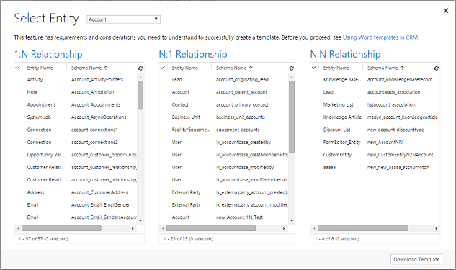Screen dimensions: 456x270
Task: Sort 1:N grid by Schema Name
Action: (x=89, y=68)
